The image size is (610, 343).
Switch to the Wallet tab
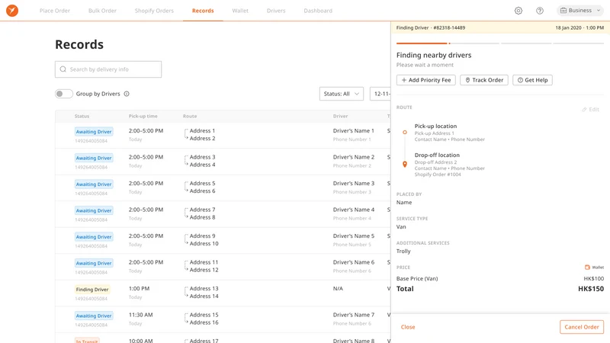[240, 11]
